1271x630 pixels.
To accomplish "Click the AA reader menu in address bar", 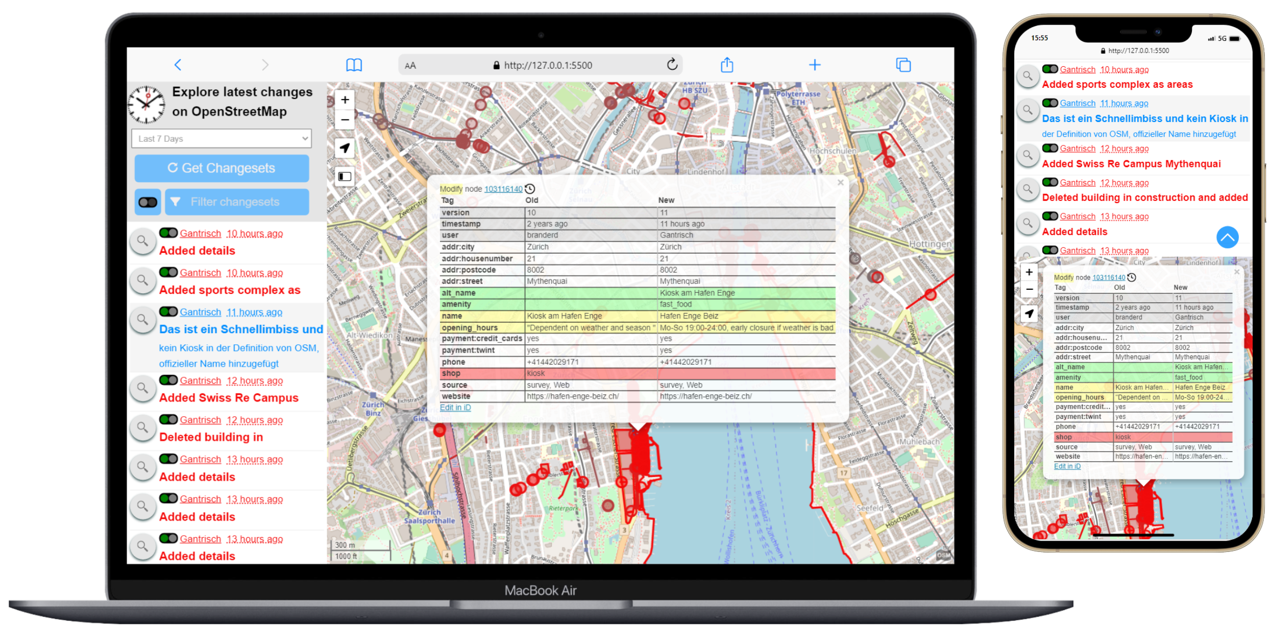I will [x=410, y=65].
